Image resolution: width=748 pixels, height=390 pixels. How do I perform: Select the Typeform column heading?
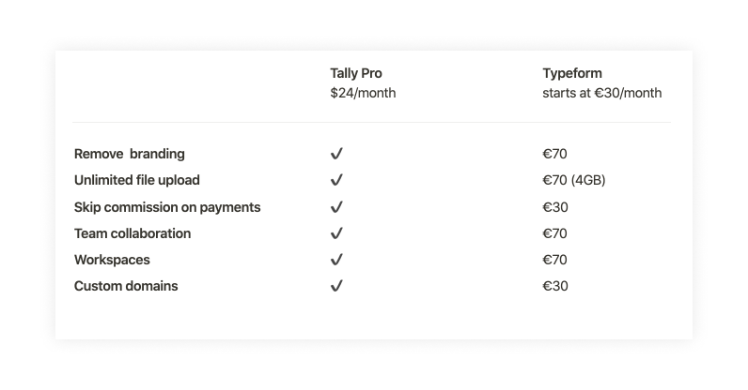click(572, 73)
